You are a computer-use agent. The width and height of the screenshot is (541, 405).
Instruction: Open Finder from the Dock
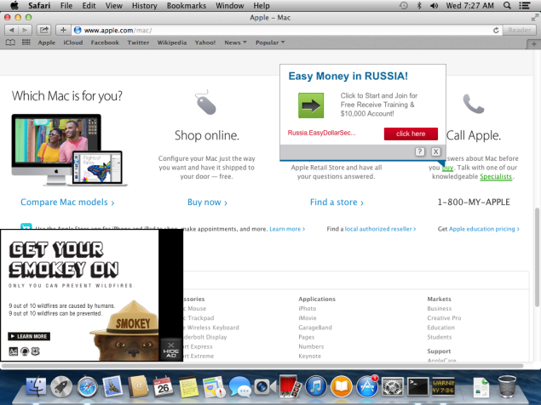click(x=36, y=386)
